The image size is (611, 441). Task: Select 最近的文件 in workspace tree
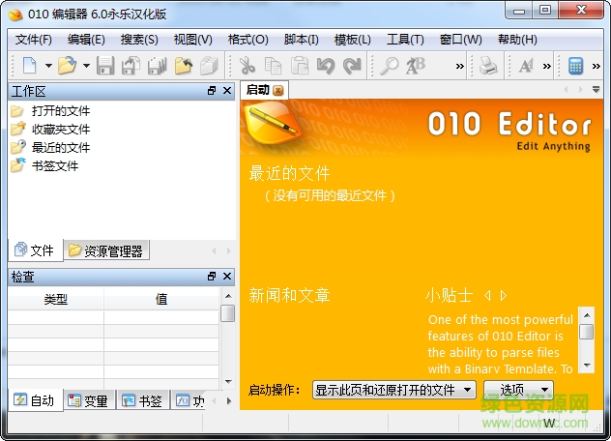(60, 147)
